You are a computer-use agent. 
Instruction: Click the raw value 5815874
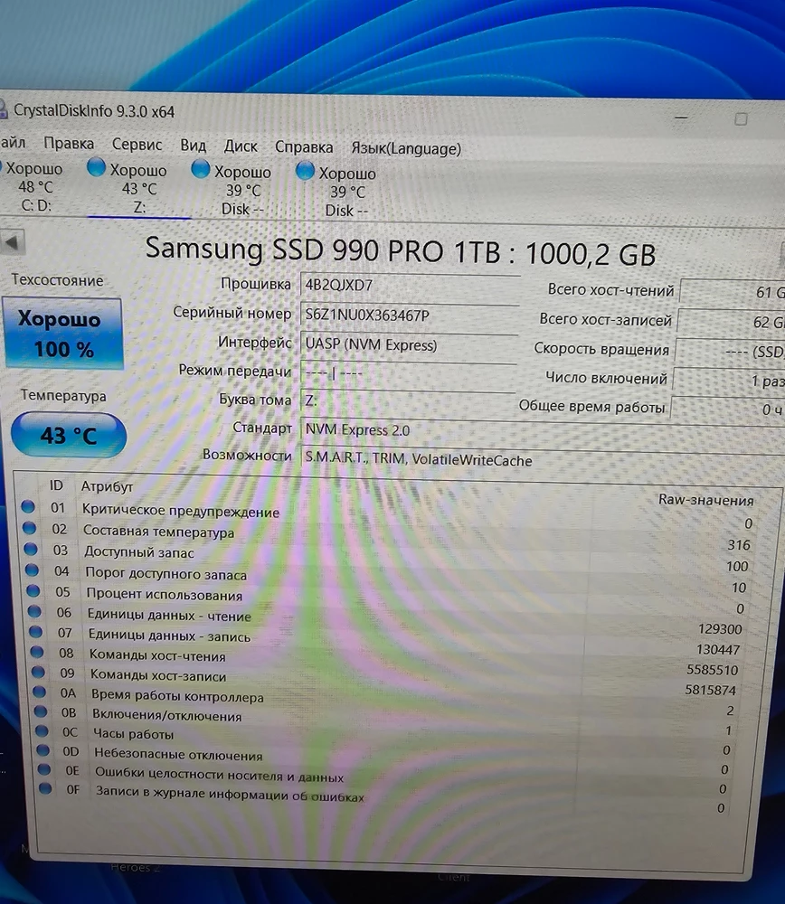point(710,690)
